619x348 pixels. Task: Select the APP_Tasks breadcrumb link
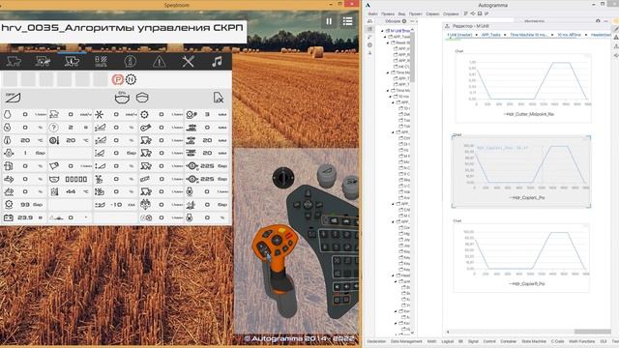[490, 35]
